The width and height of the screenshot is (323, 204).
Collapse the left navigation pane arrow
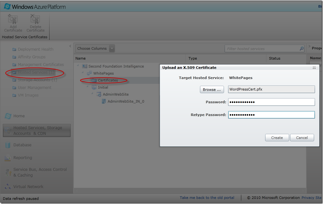(x=70, y=46)
